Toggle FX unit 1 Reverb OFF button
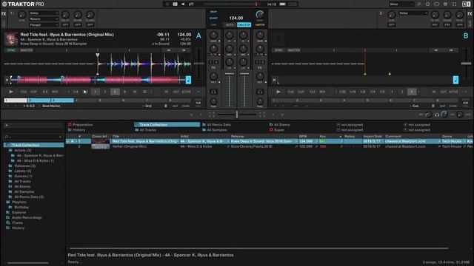The image size is (474, 266). click(x=78, y=24)
